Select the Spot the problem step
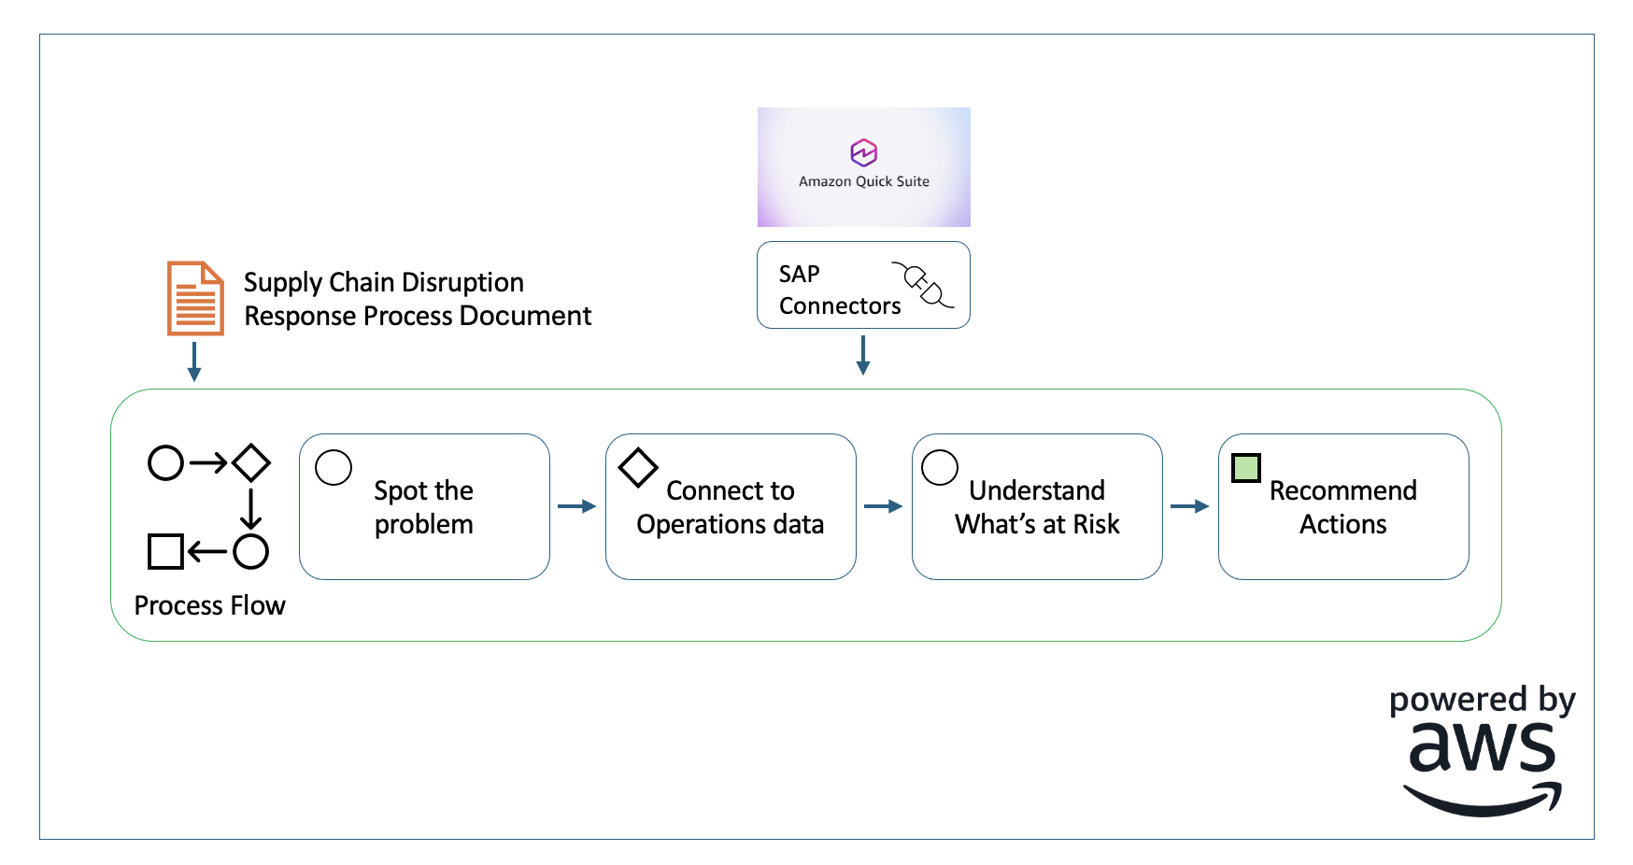 coord(424,507)
